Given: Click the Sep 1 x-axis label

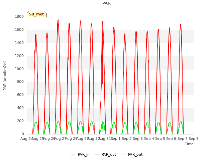Looking at the screenshot, I should click(116, 139).
